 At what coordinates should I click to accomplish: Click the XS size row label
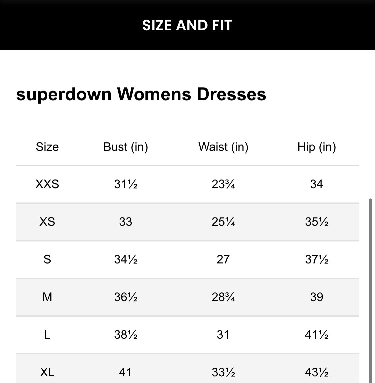point(47,222)
